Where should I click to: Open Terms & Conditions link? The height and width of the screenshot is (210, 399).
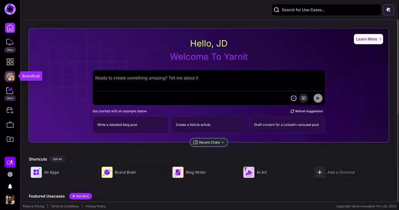click(x=65, y=207)
